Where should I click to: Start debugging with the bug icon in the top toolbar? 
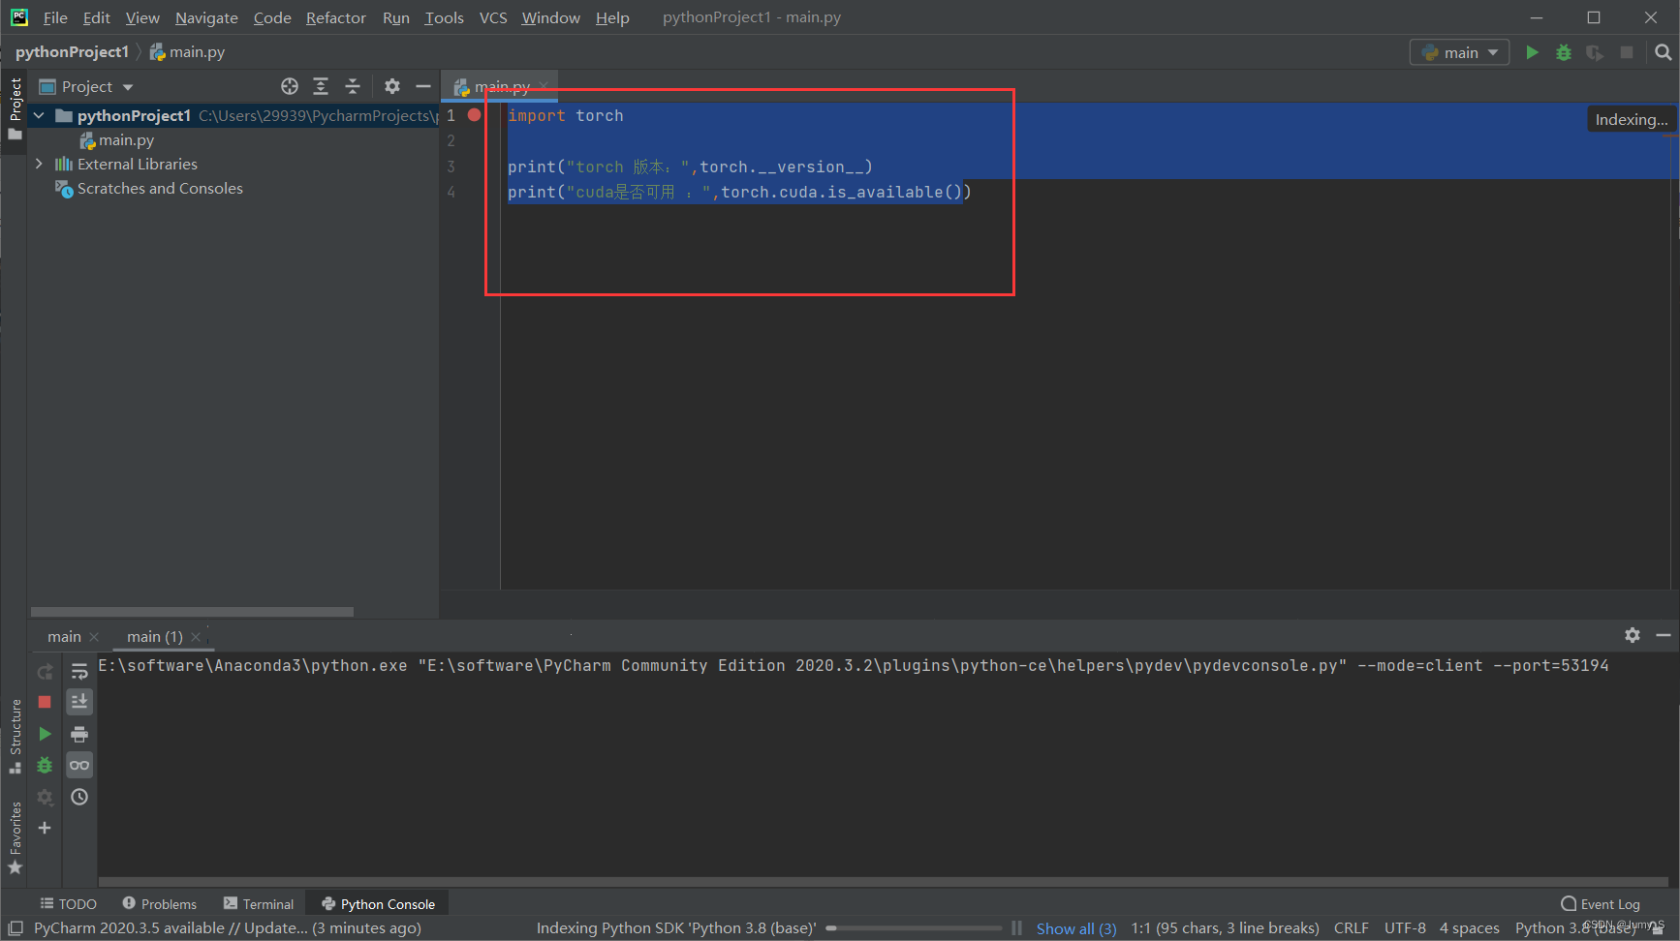(x=1564, y=52)
